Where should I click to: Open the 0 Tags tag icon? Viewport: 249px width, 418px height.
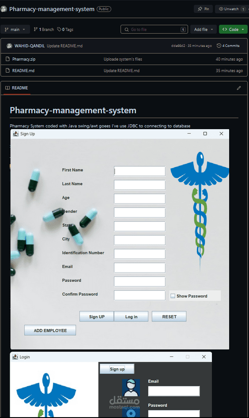[59, 29]
